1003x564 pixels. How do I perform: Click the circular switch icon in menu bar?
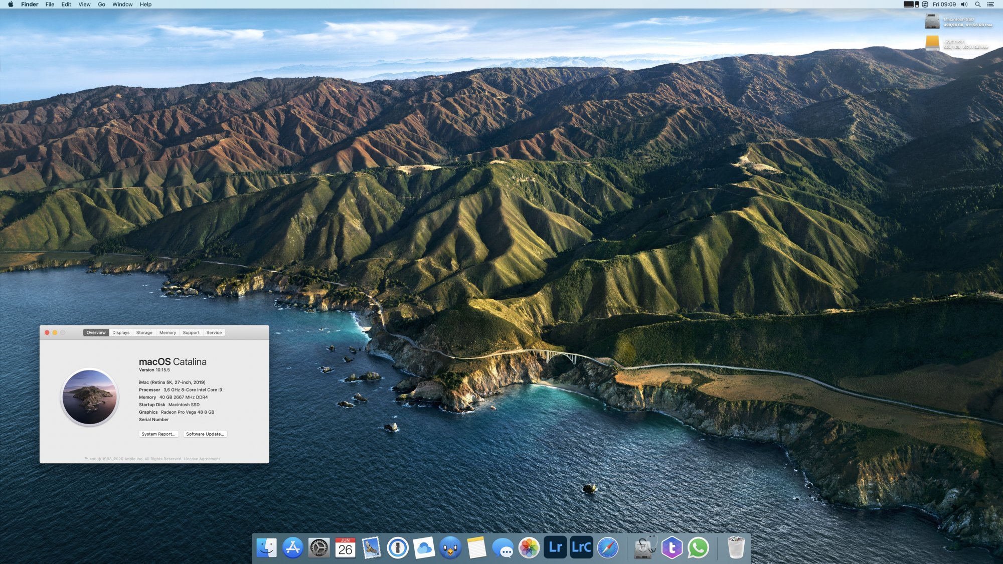[925, 5]
